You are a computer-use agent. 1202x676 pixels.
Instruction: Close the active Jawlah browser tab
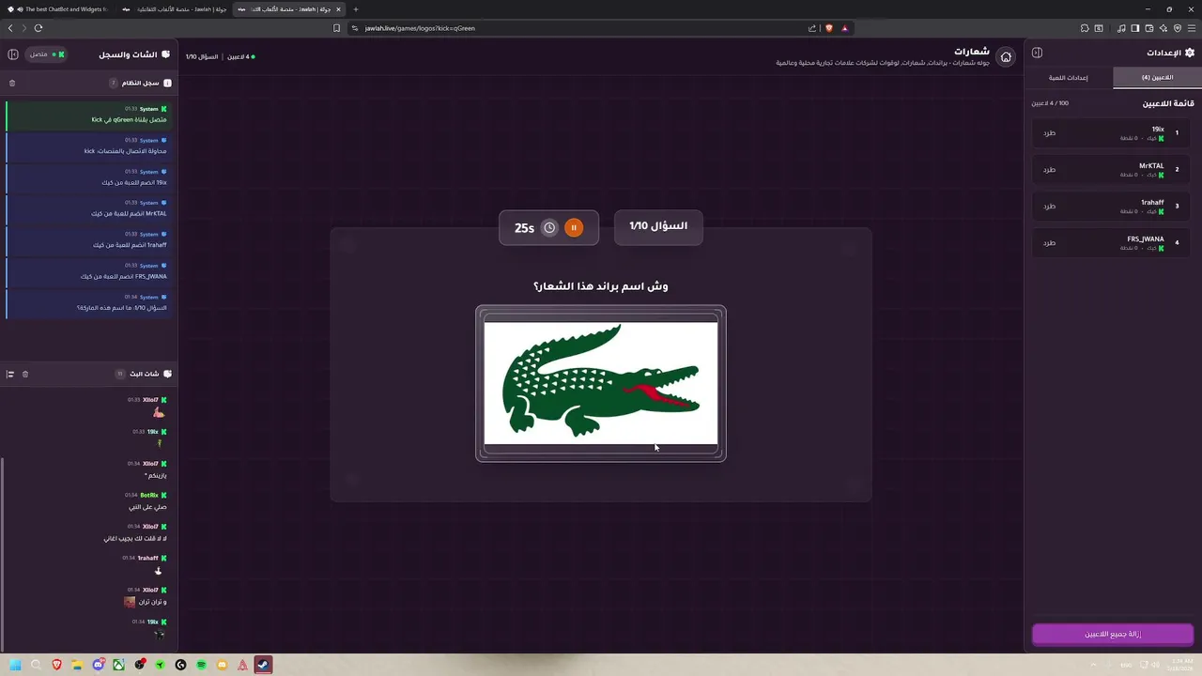pyautogui.click(x=340, y=8)
